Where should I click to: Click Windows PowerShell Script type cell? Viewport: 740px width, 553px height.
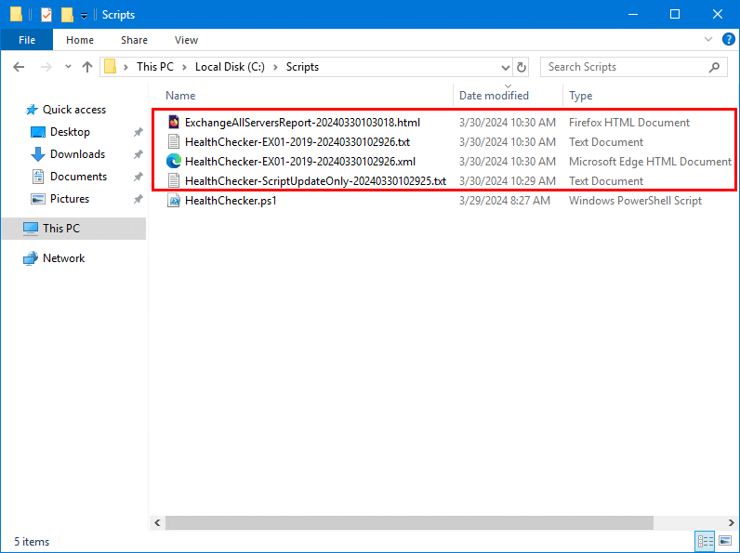[x=635, y=201]
